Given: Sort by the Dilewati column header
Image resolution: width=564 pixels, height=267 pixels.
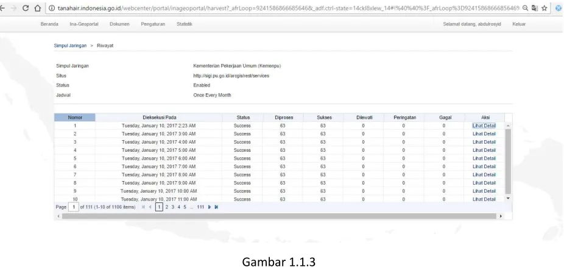Looking at the screenshot, I should click(364, 117).
